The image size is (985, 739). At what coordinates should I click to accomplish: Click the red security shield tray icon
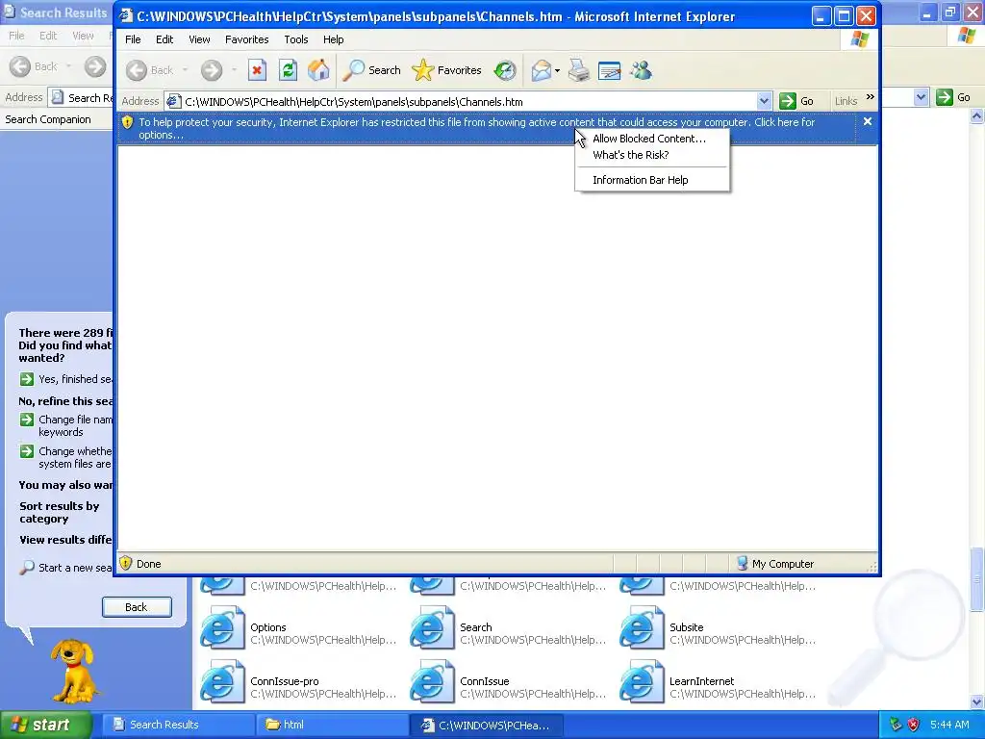914,725
